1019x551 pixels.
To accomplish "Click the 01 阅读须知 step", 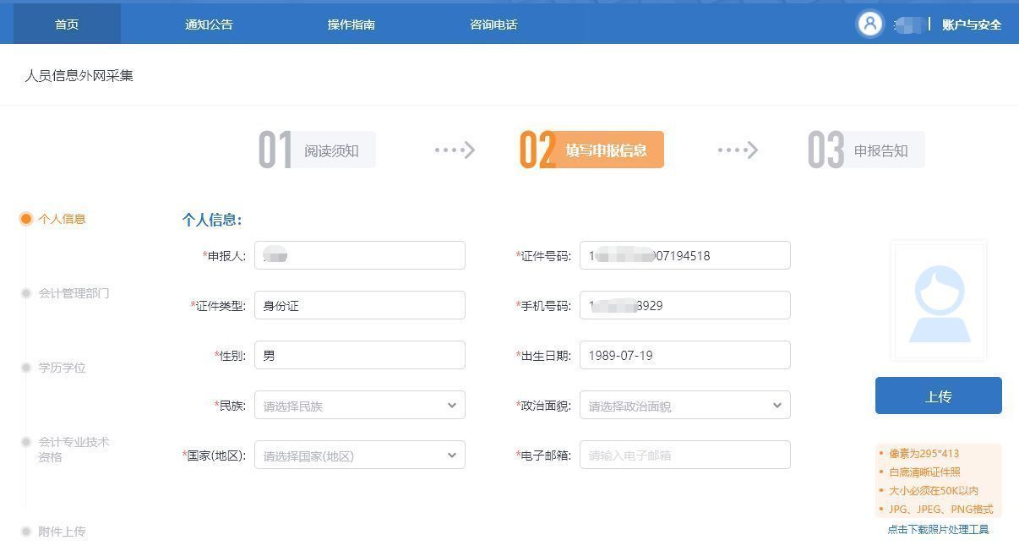I will pyautogui.click(x=321, y=150).
